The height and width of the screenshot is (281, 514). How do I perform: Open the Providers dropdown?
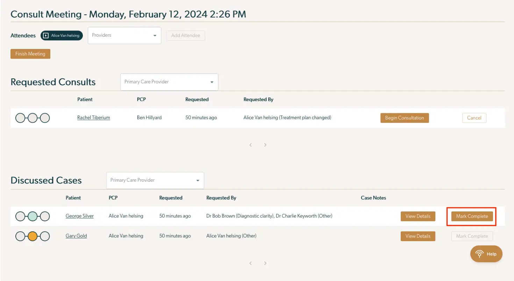pos(124,35)
